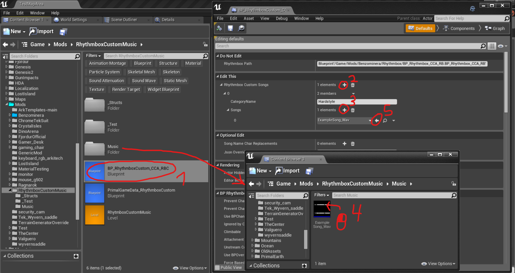Collapse the Edit This section

(x=218, y=77)
